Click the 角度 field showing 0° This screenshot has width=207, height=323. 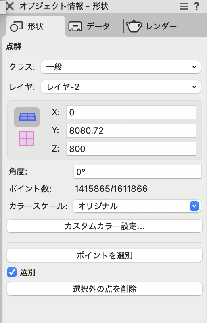(138, 172)
